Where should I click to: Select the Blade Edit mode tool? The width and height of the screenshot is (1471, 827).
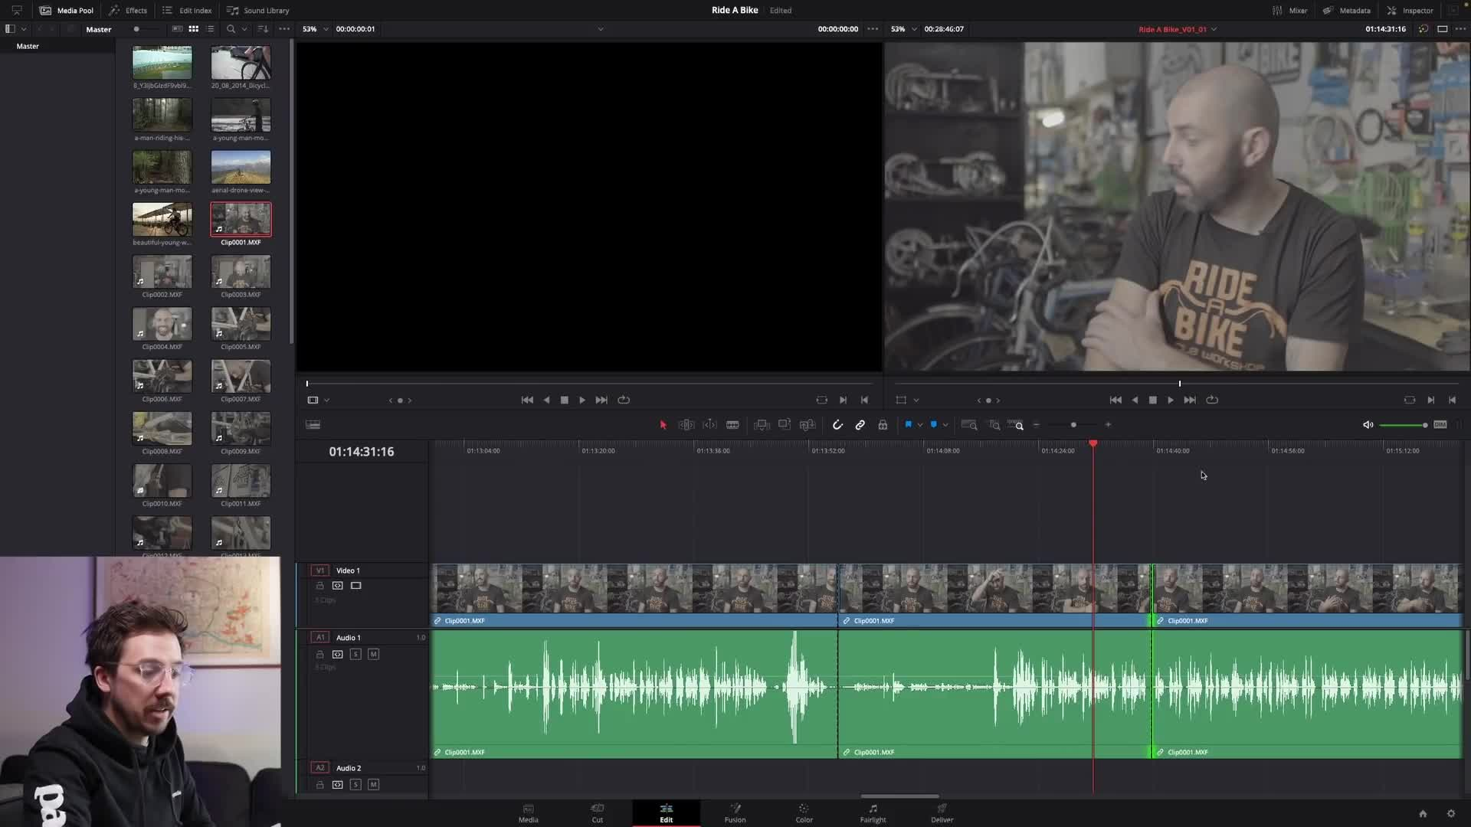tap(732, 424)
